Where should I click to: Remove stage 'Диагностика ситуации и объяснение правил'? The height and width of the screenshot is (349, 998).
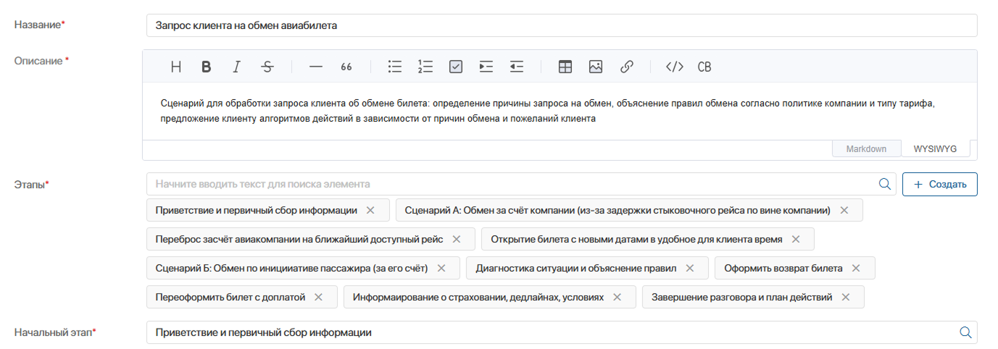coord(690,268)
